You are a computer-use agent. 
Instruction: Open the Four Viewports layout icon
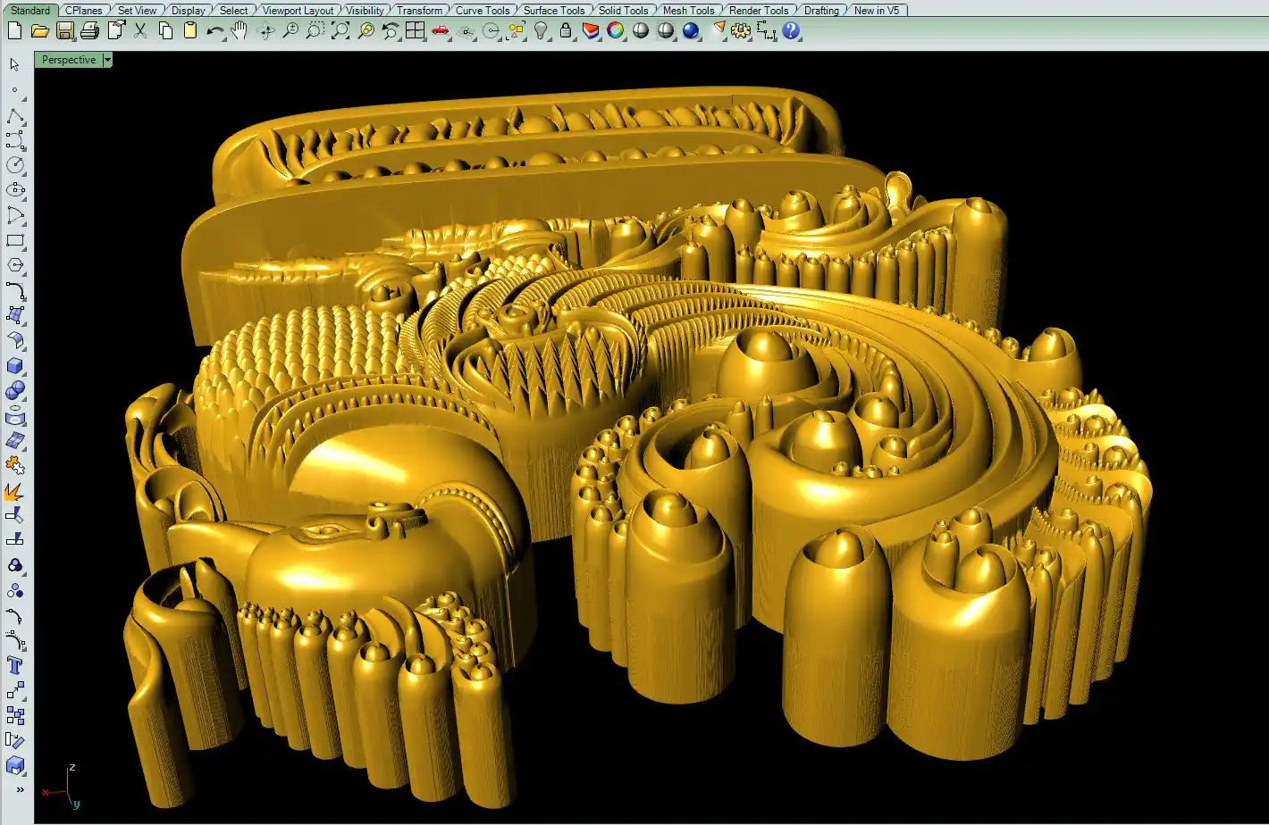(x=416, y=31)
